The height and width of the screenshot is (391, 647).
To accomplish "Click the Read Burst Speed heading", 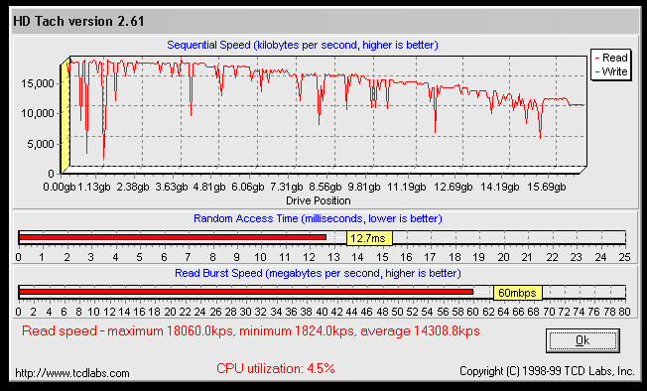I will point(318,273).
